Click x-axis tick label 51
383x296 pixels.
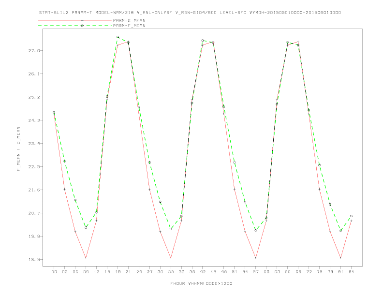[x=235, y=272]
